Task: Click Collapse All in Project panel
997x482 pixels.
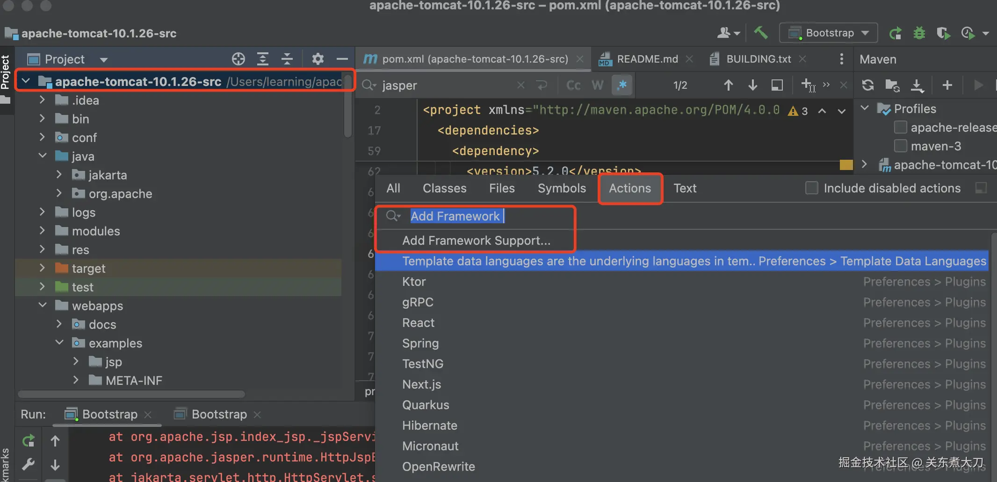Action: pos(287,59)
